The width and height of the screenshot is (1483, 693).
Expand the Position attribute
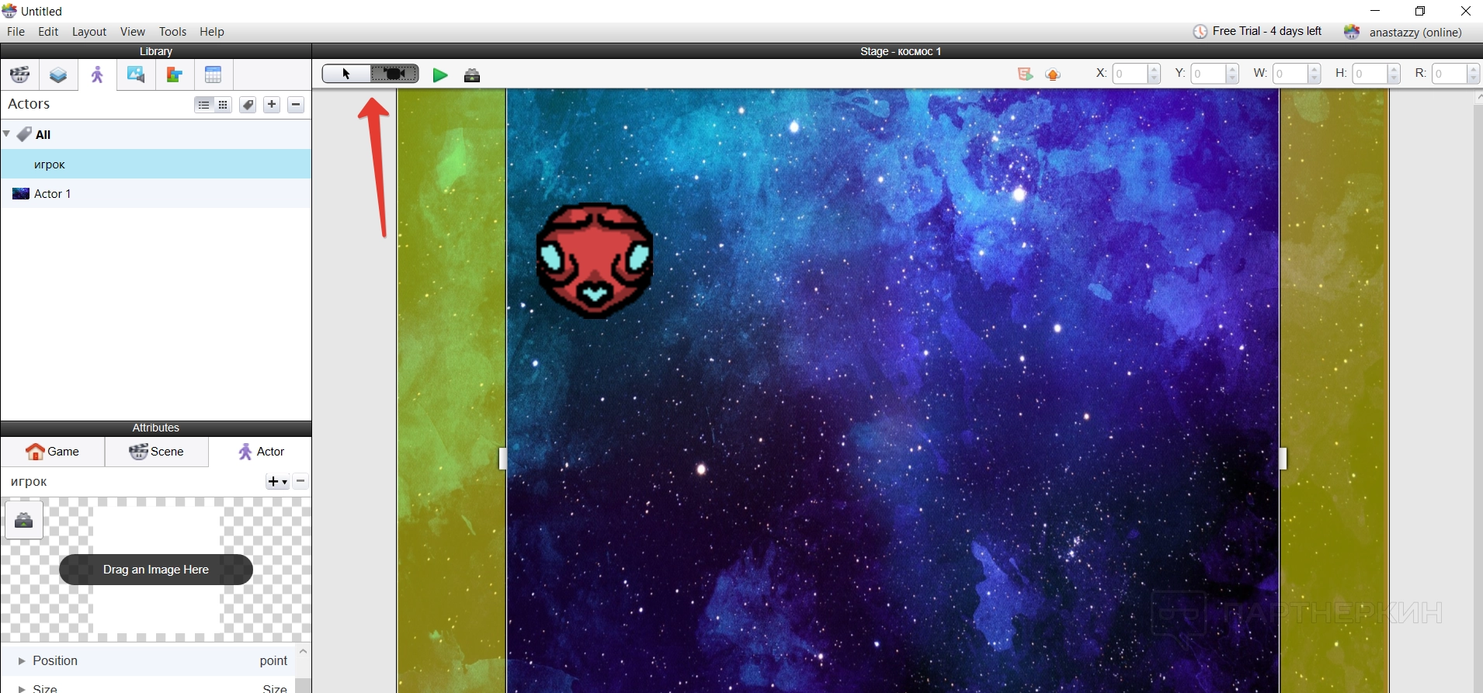[22, 661]
